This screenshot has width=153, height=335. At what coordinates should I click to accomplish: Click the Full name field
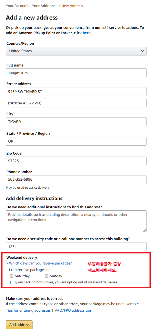76,73
